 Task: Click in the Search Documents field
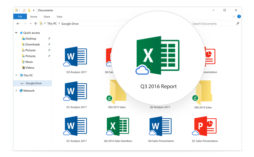point(216,24)
